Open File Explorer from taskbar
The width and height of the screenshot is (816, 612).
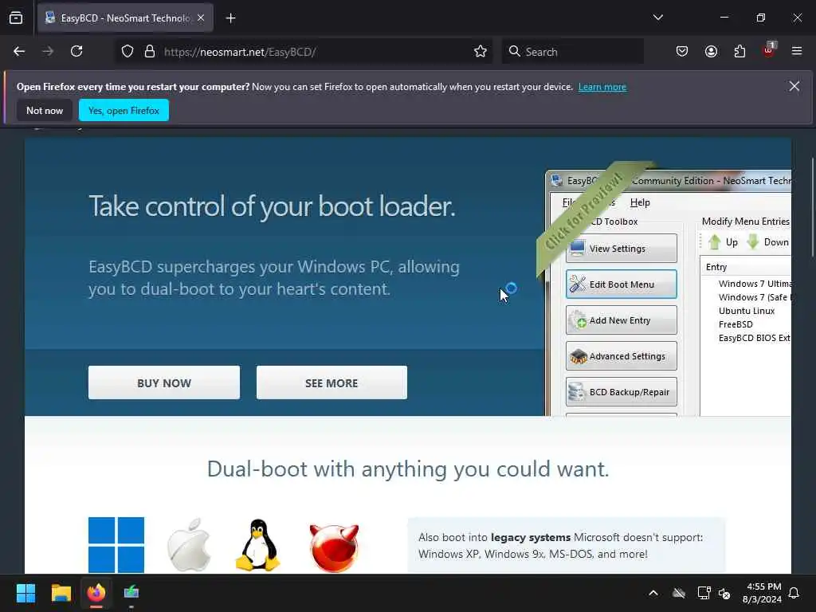click(61, 593)
